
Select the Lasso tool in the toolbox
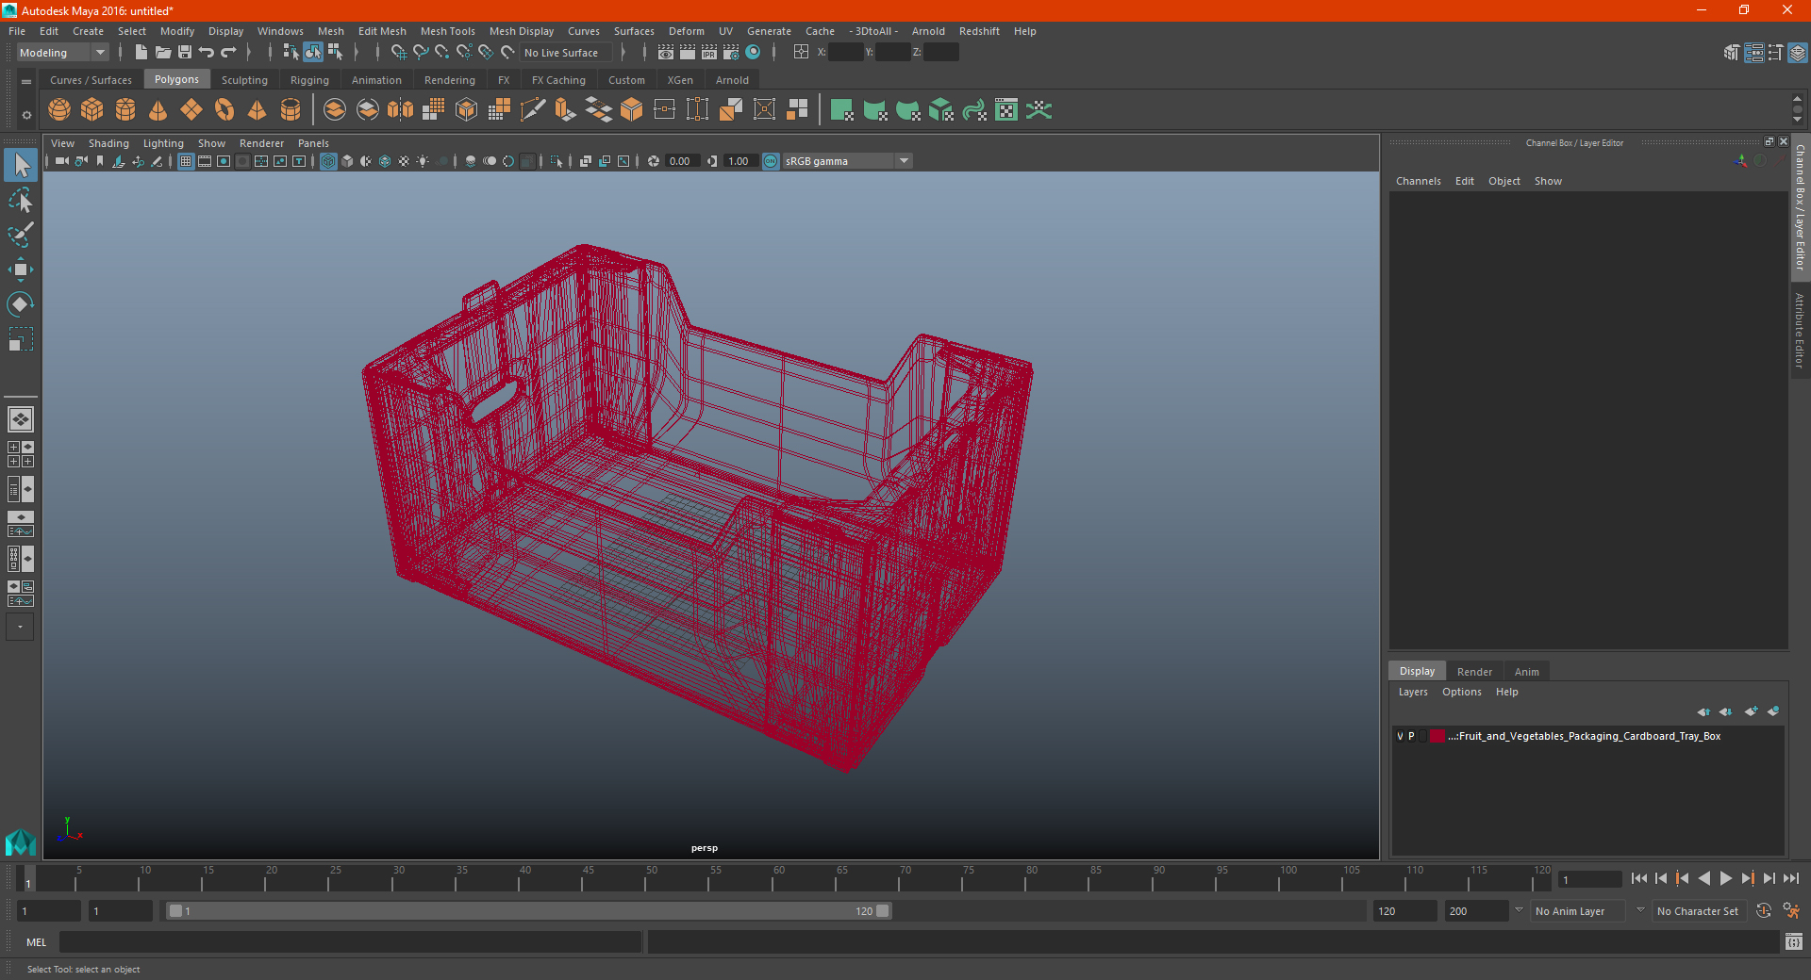pyautogui.click(x=20, y=200)
